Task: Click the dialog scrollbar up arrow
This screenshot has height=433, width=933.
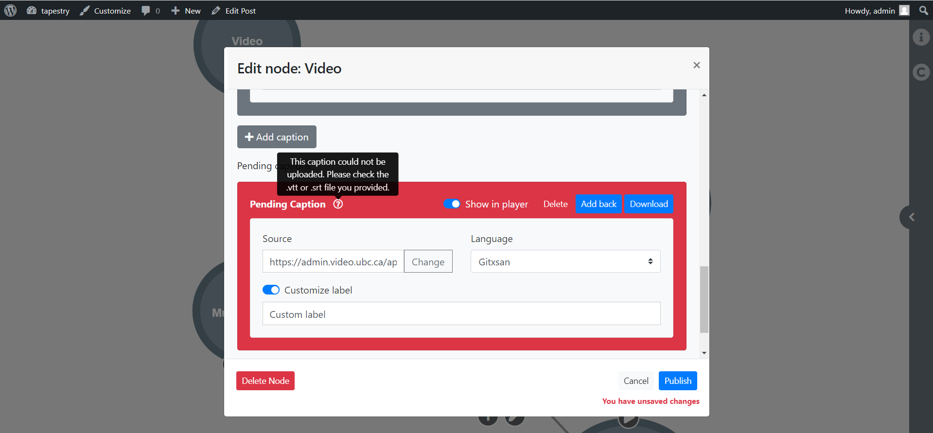Action: pyautogui.click(x=704, y=95)
